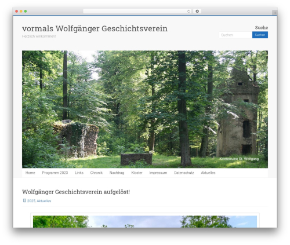Open the Nachtrag menu item
Screen dimensions: 290x245
coord(117,173)
